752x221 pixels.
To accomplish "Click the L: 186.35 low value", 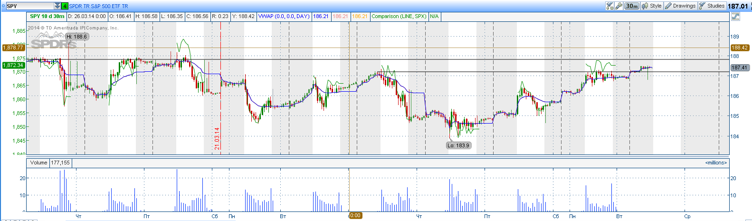I will tap(171, 16).
